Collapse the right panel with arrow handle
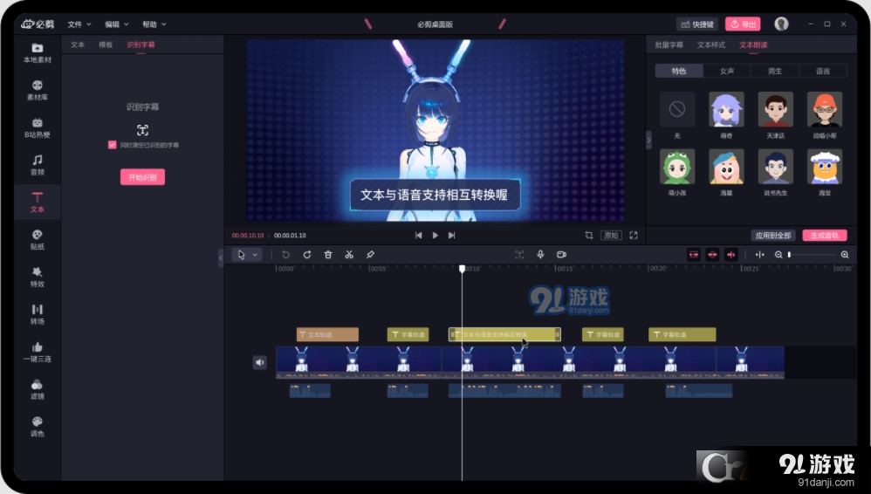The width and height of the screenshot is (871, 494). coord(648,140)
